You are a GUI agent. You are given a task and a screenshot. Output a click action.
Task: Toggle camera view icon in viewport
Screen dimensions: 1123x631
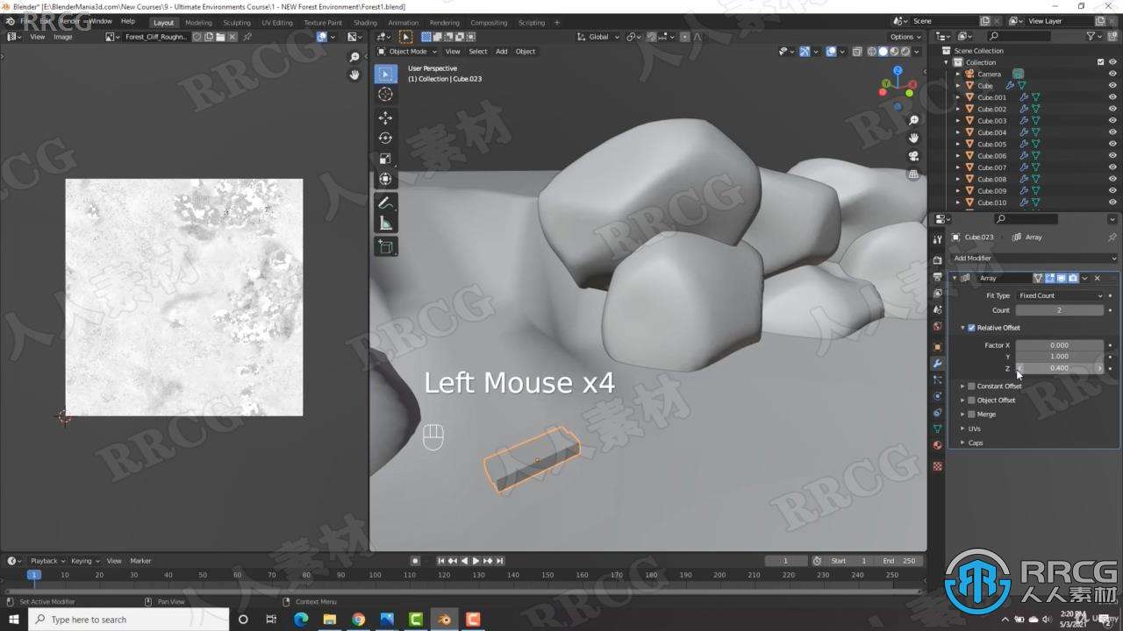913,156
